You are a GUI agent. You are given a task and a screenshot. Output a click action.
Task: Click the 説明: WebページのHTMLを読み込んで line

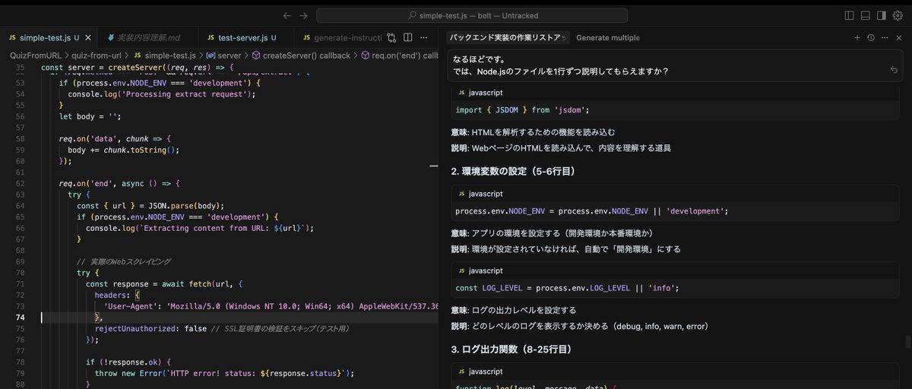(561, 148)
